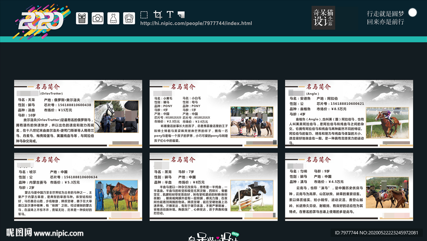Open the camera icon tool
The height and width of the screenshot is (241, 427).
tap(98, 18)
